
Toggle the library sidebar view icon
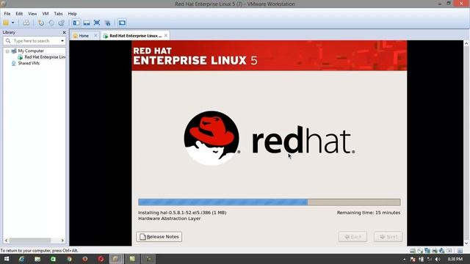point(76,23)
